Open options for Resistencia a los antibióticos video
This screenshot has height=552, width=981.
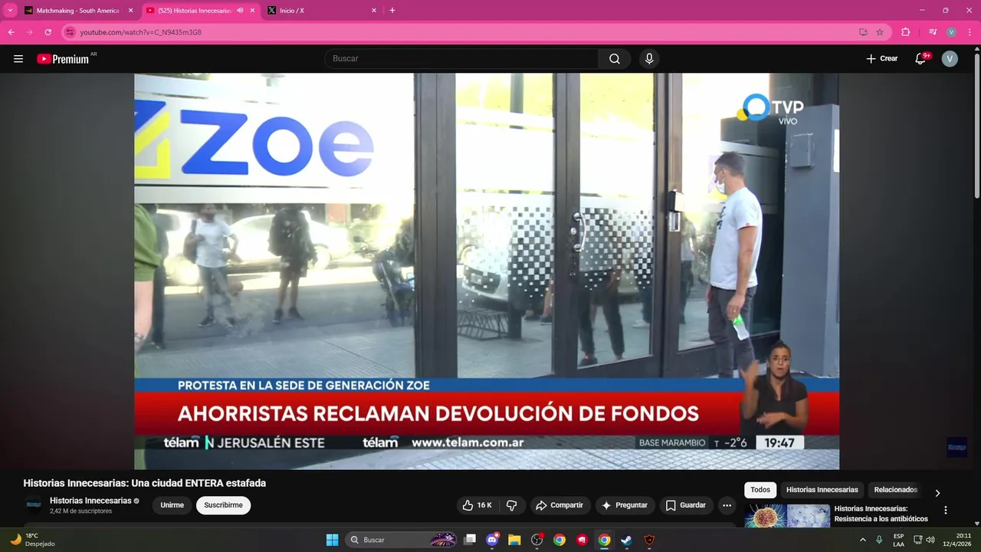(945, 510)
